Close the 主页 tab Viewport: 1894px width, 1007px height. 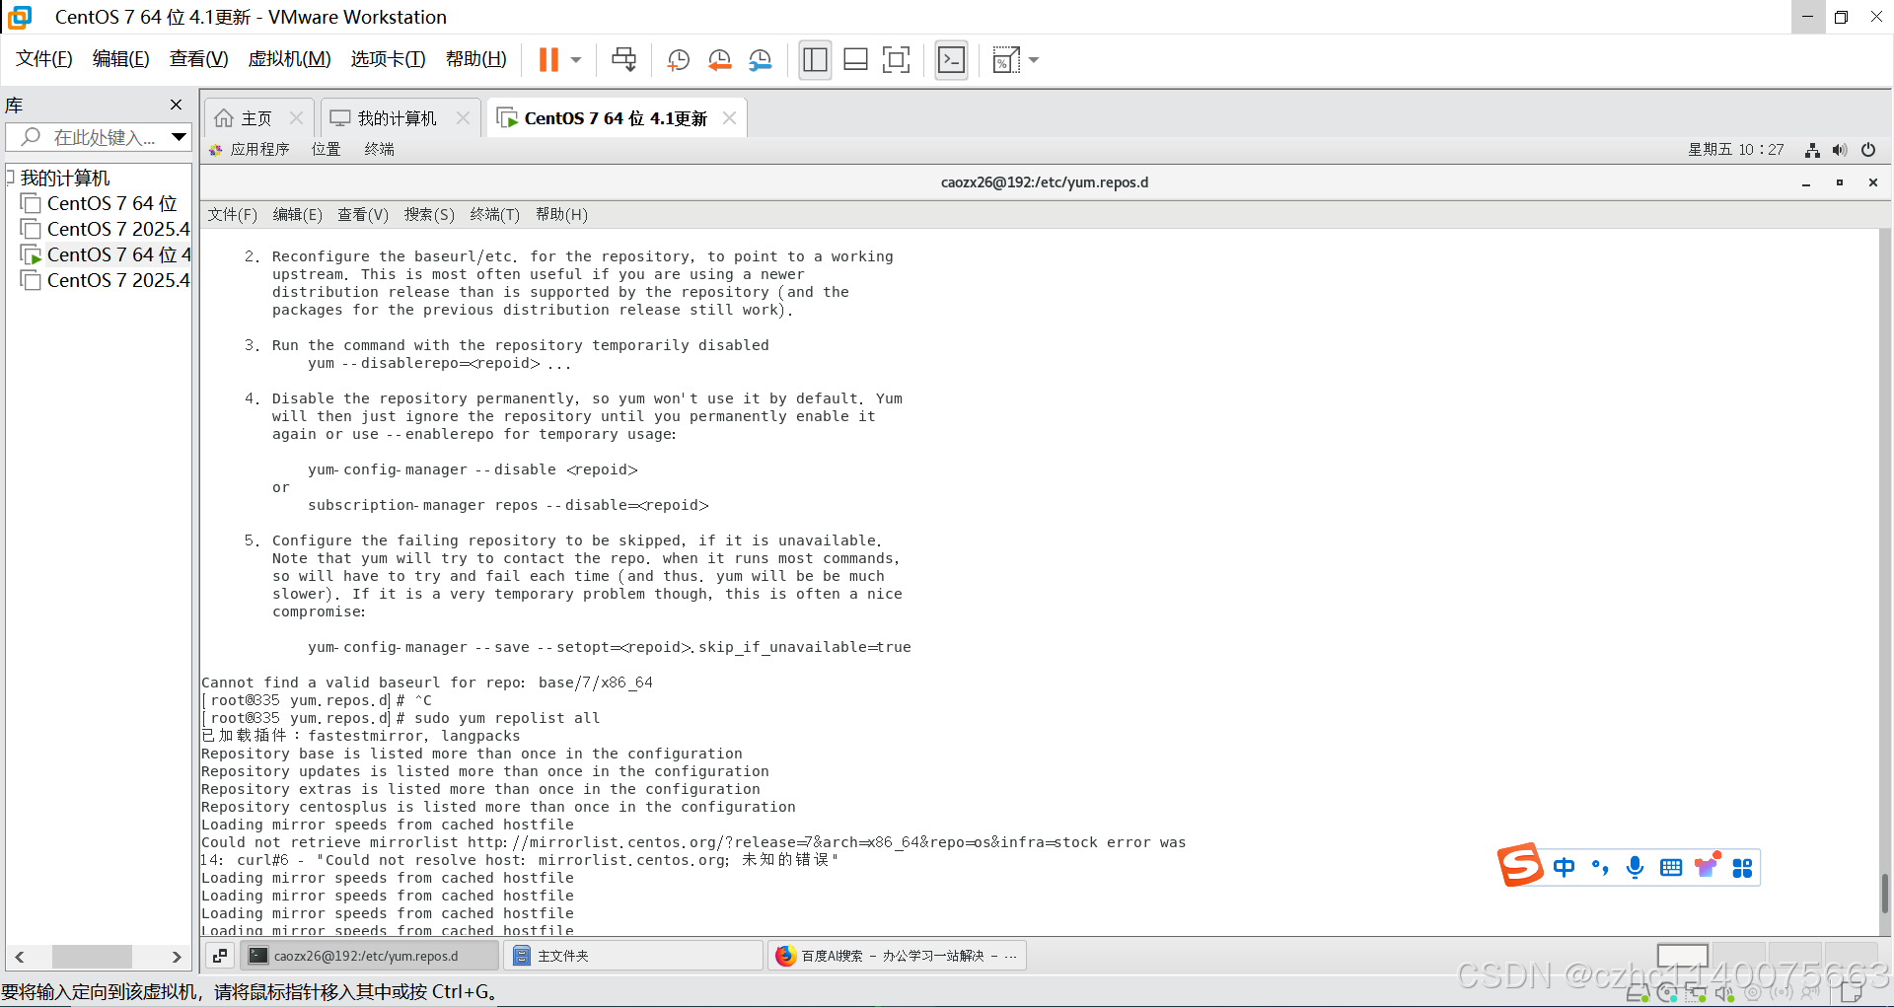coord(296,117)
